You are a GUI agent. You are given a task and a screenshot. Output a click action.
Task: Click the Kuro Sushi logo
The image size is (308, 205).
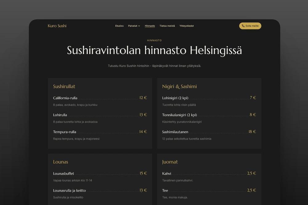tap(57, 26)
